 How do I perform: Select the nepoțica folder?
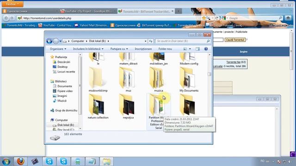(x=128, y=107)
